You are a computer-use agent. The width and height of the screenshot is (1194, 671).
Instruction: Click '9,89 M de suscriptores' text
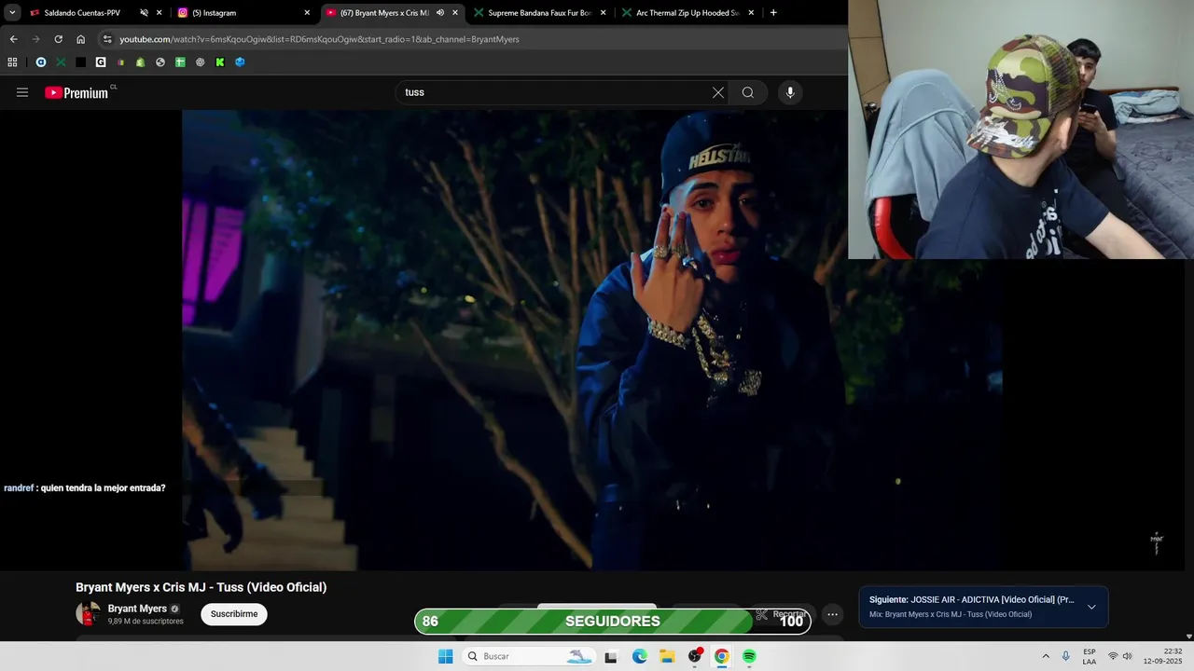pos(146,622)
